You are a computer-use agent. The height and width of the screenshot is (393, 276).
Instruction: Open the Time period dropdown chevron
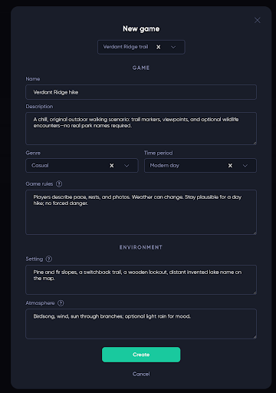click(245, 166)
